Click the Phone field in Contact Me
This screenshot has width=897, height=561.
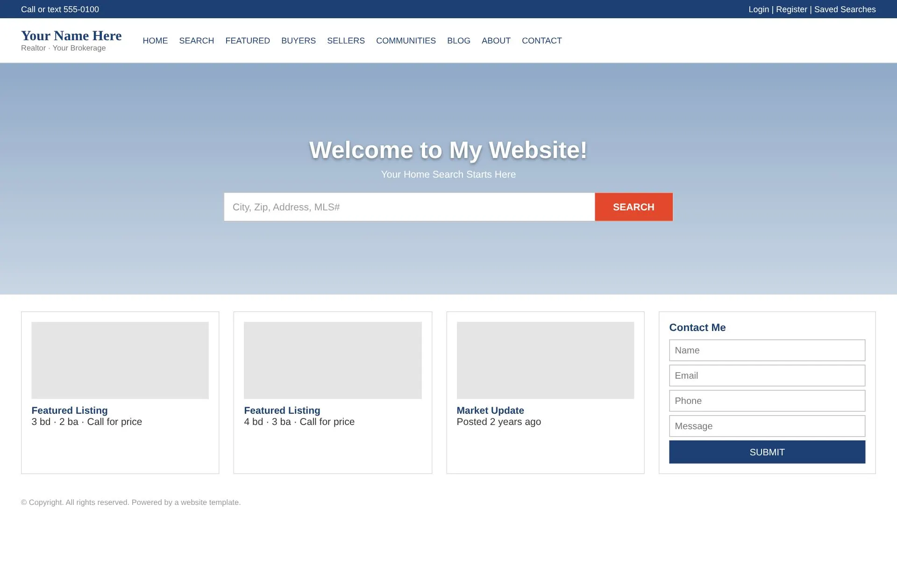[767, 401]
